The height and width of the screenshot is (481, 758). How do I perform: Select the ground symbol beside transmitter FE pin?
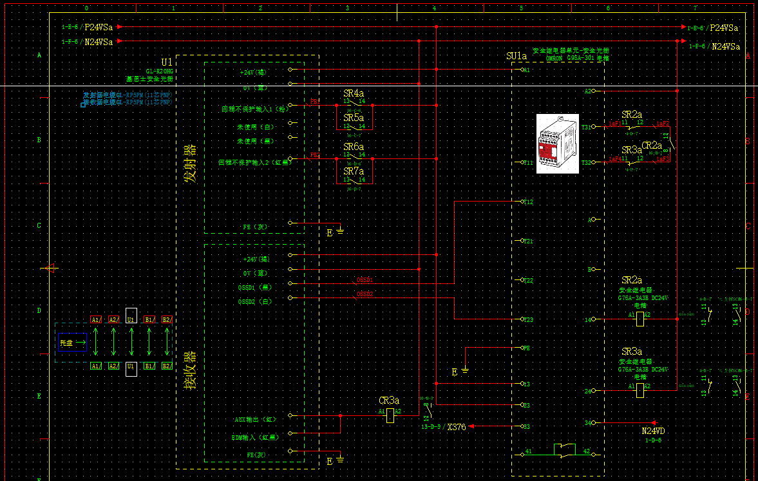point(340,230)
